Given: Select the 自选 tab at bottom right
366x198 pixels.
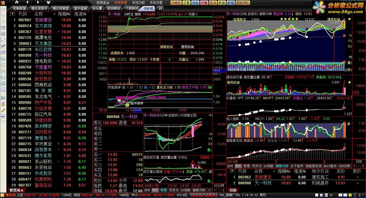Looking at the screenshot, I should coord(233,190).
